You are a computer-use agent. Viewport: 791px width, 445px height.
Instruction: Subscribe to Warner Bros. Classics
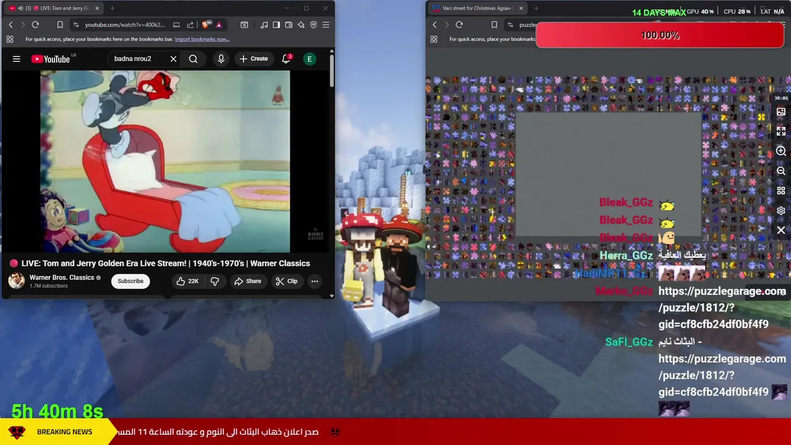point(130,281)
